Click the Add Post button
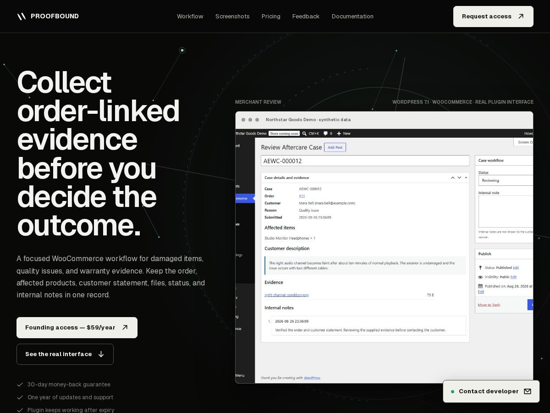Image resolution: width=550 pixels, height=413 pixels. [x=335, y=147]
